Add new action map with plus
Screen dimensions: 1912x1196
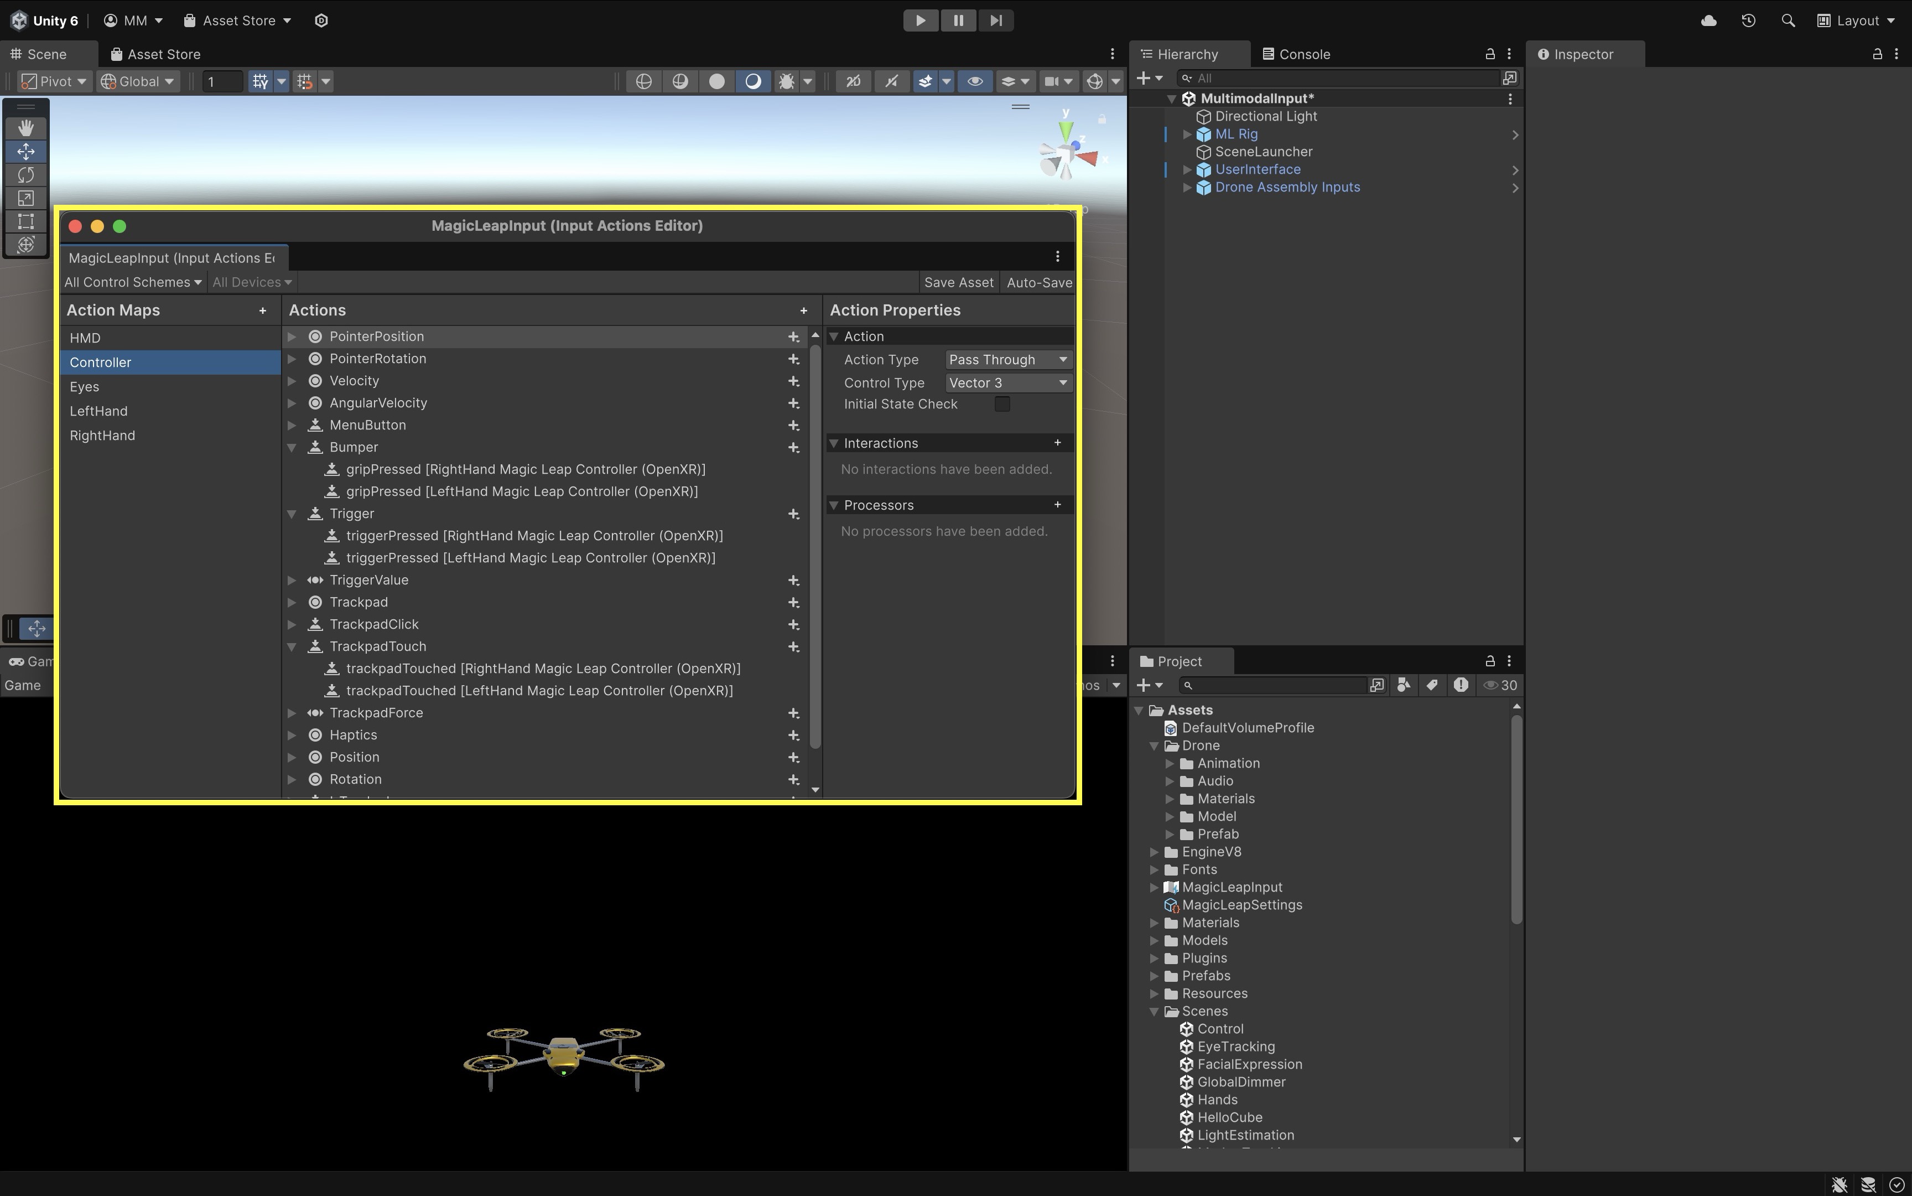263,311
